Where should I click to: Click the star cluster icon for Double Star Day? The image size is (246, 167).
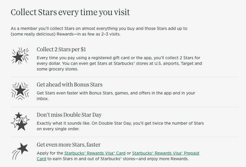point(20,121)
